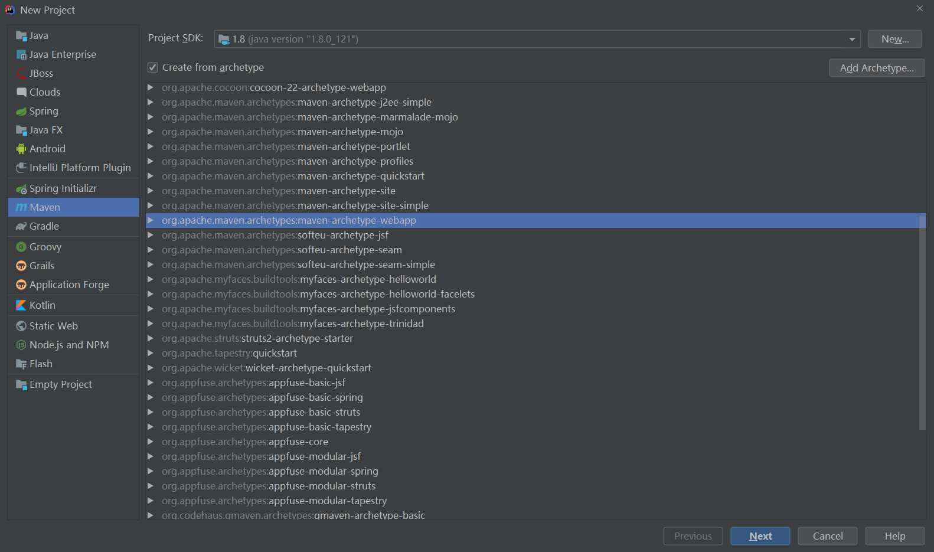934x552 pixels.
Task: Select Spring project type
Action: click(x=73, y=112)
